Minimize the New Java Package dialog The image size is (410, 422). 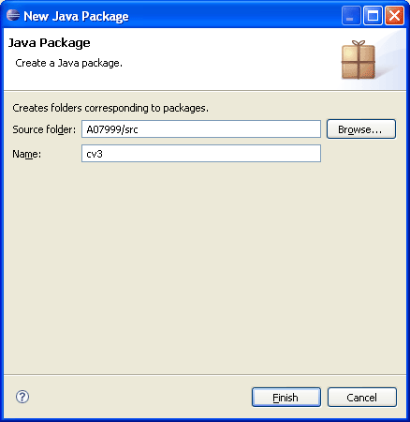(x=351, y=15)
